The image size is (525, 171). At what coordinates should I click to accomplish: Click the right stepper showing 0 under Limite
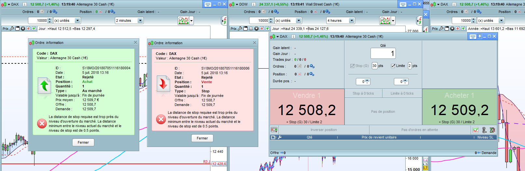point(401,82)
